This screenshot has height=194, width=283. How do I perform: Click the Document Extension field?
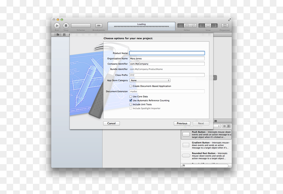[167, 92]
